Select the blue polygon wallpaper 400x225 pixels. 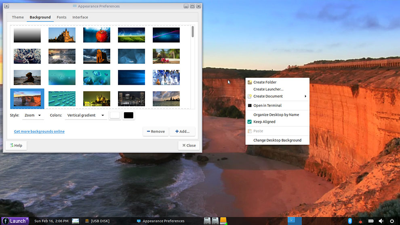[131, 56]
